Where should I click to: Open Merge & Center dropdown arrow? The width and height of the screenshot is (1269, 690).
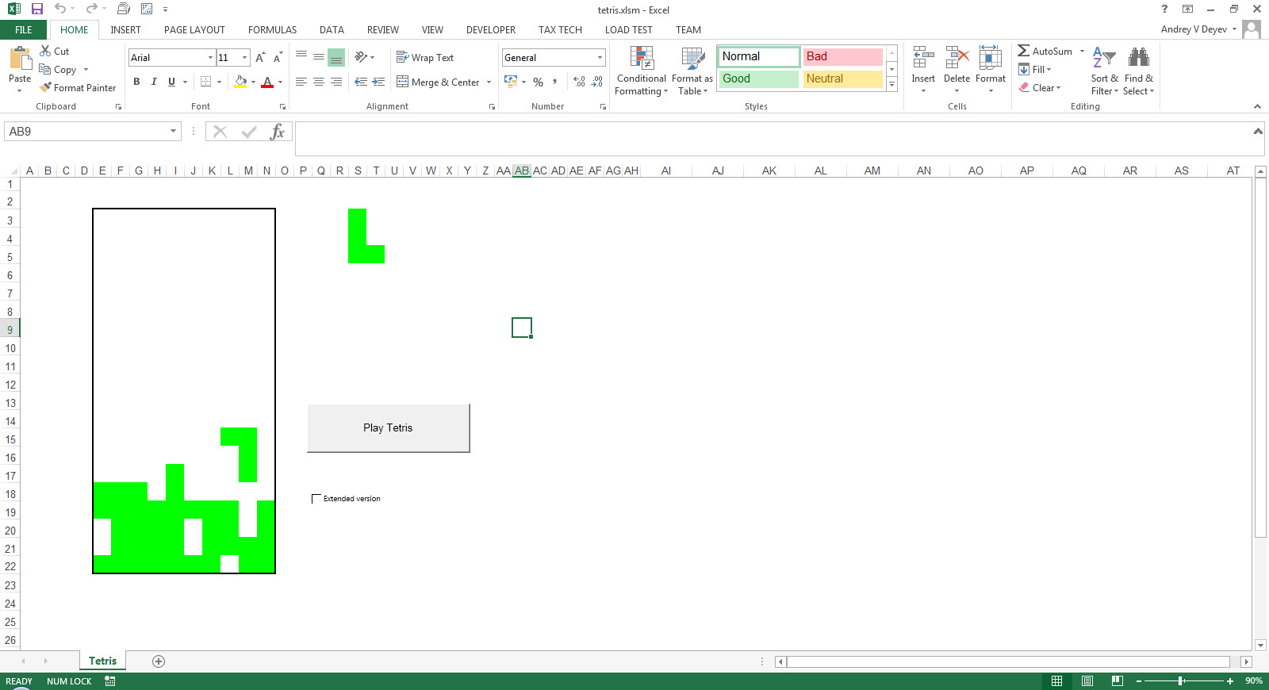(x=489, y=82)
